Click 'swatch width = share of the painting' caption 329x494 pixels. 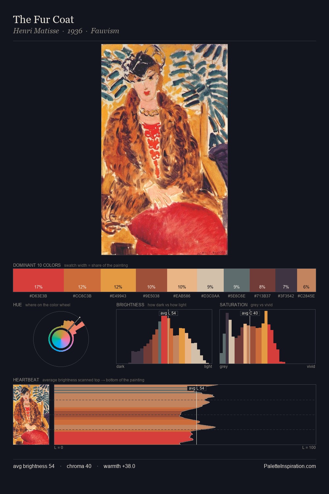click(96, 265)
